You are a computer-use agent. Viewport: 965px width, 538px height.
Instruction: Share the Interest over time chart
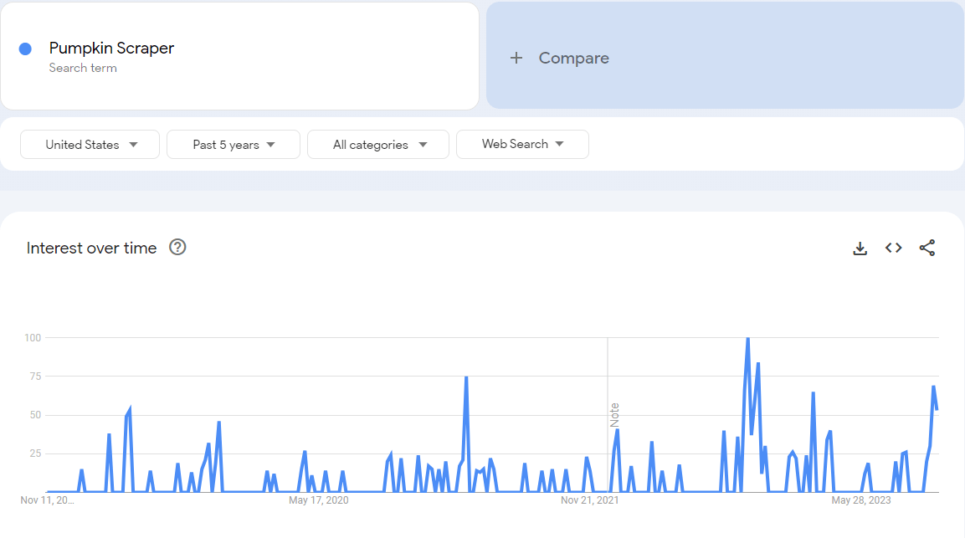point(927,248)
